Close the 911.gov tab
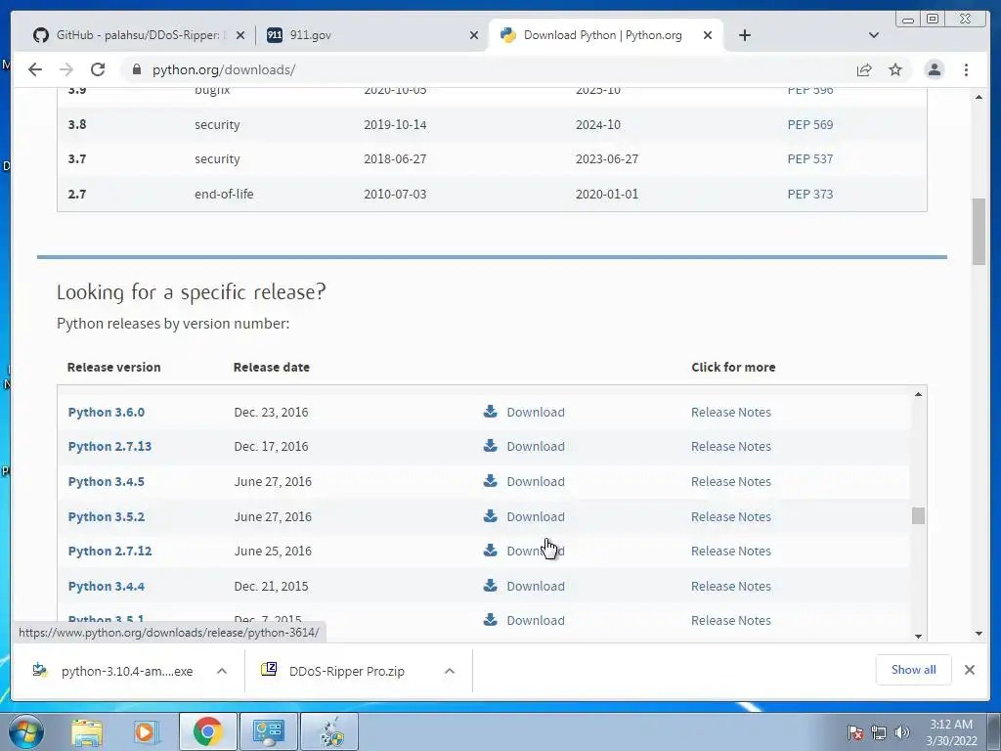Viewport: 1001px width, 751px height. [474, 35]
